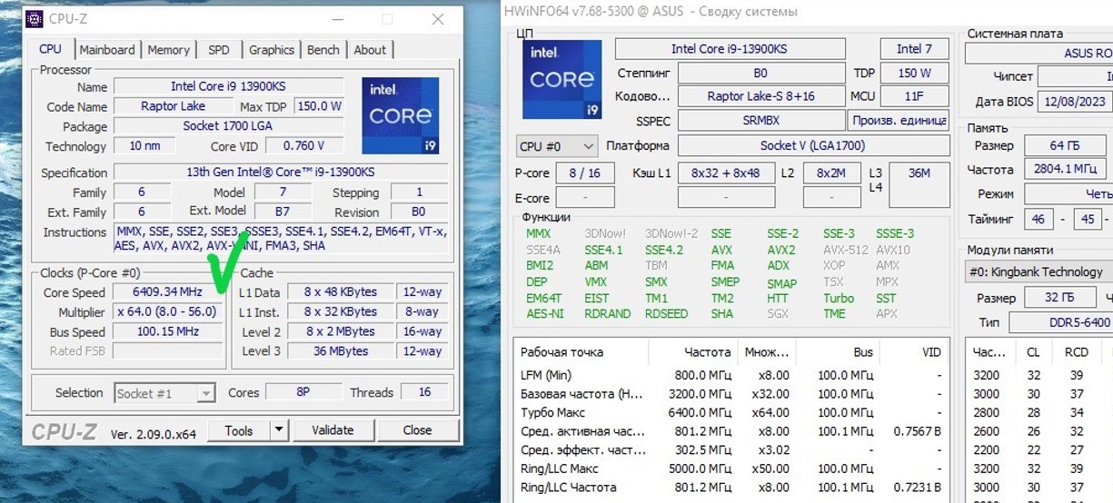
Task: Click the Частота column header
Action: tap(708, 352)
